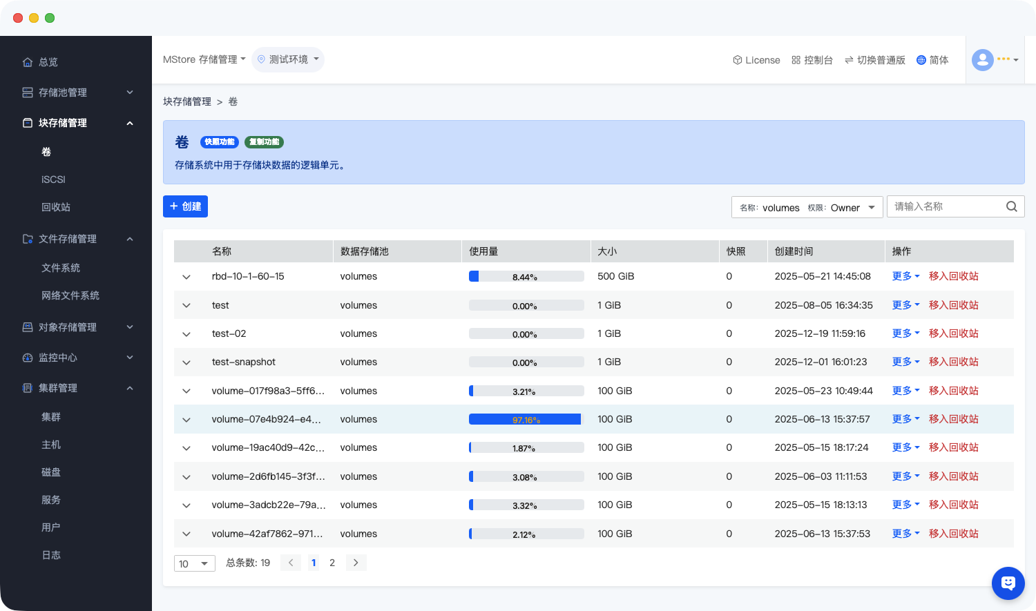This screenshot has width=1036, height=611.
Task: Click the License cube icon
Action: click(737, 60)
